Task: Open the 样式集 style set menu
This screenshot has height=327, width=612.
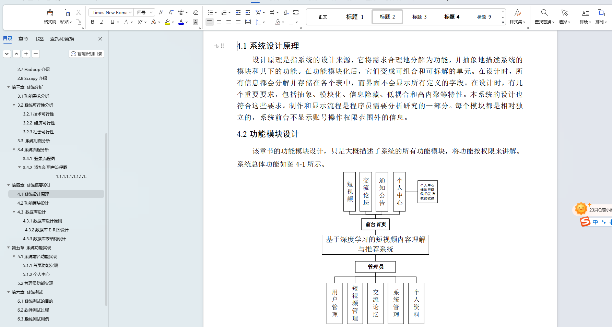Action: [517, 16]
